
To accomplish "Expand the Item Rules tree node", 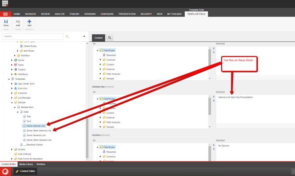I will point(18,51).
